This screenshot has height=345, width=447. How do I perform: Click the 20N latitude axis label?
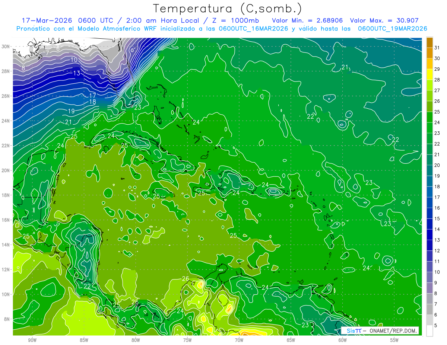[x=6, y=170]
